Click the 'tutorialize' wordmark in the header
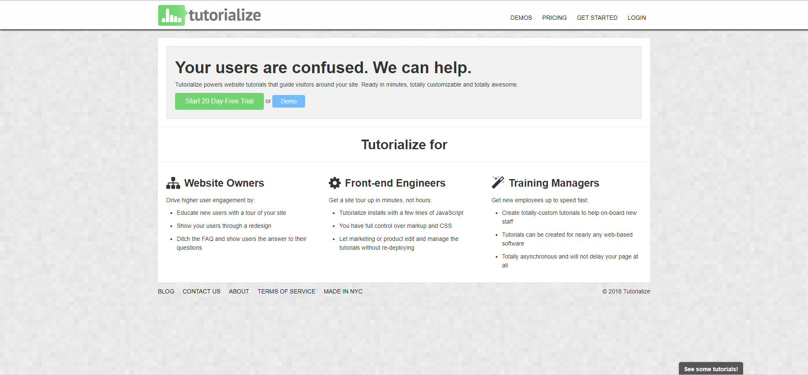The height and width of the screenshot is (375, 808). (225, 15)
